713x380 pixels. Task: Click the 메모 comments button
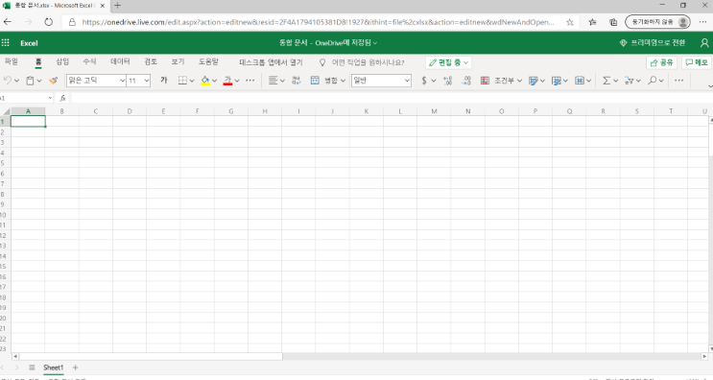(x=697, y=62)
